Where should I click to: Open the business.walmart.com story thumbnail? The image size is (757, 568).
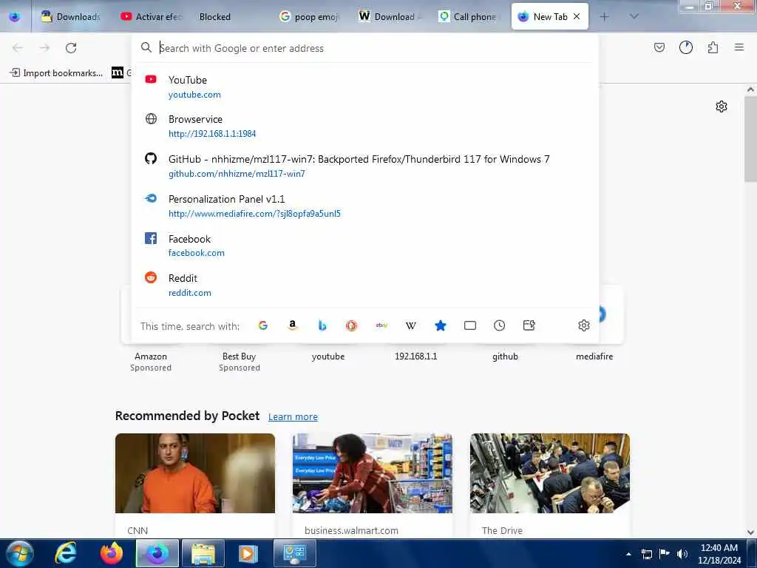pyautogui.click(x=373, y=473)
